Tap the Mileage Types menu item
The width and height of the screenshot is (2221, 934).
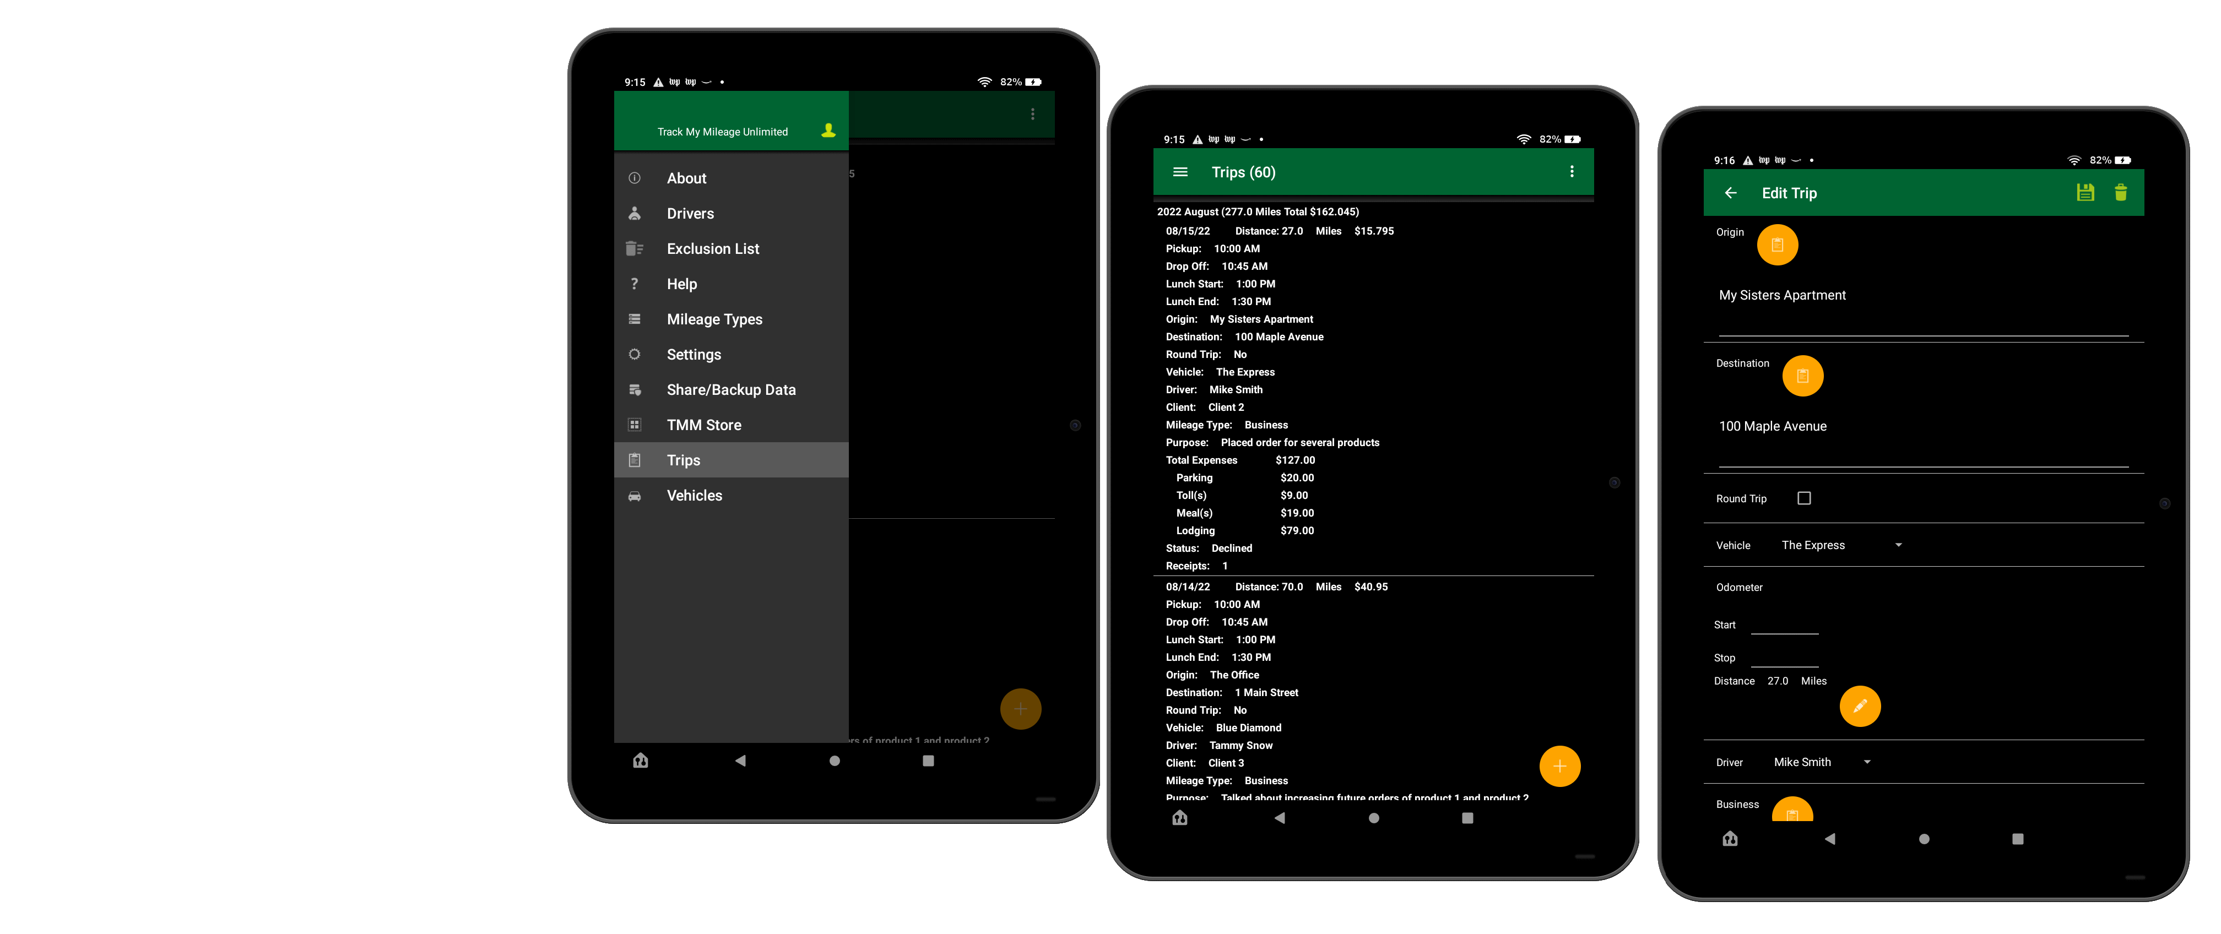pos(716,318)
